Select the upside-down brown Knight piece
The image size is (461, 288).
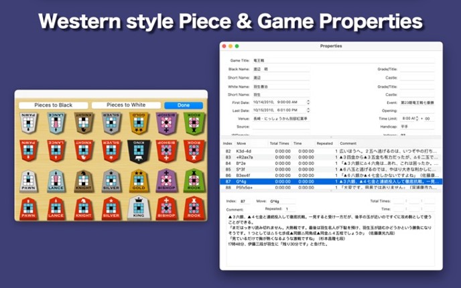[x=84, y=123]
